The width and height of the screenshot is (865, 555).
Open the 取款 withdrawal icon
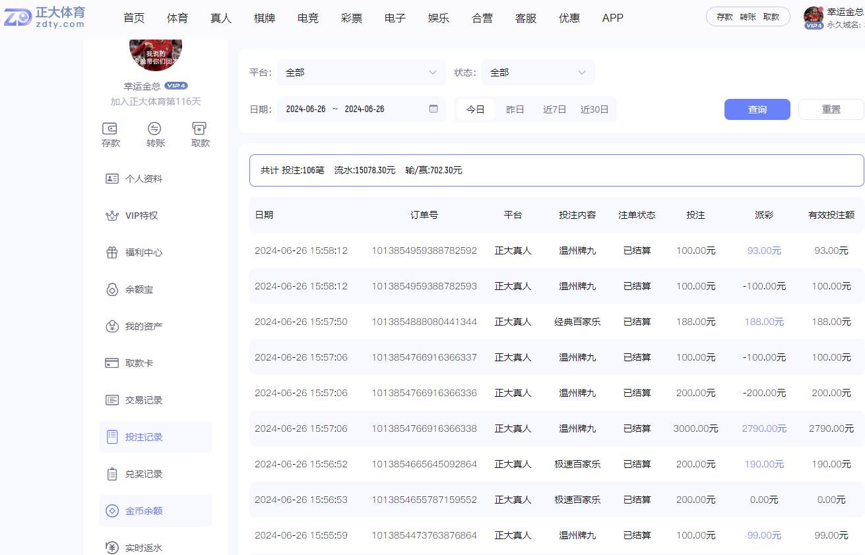point(200,130)
